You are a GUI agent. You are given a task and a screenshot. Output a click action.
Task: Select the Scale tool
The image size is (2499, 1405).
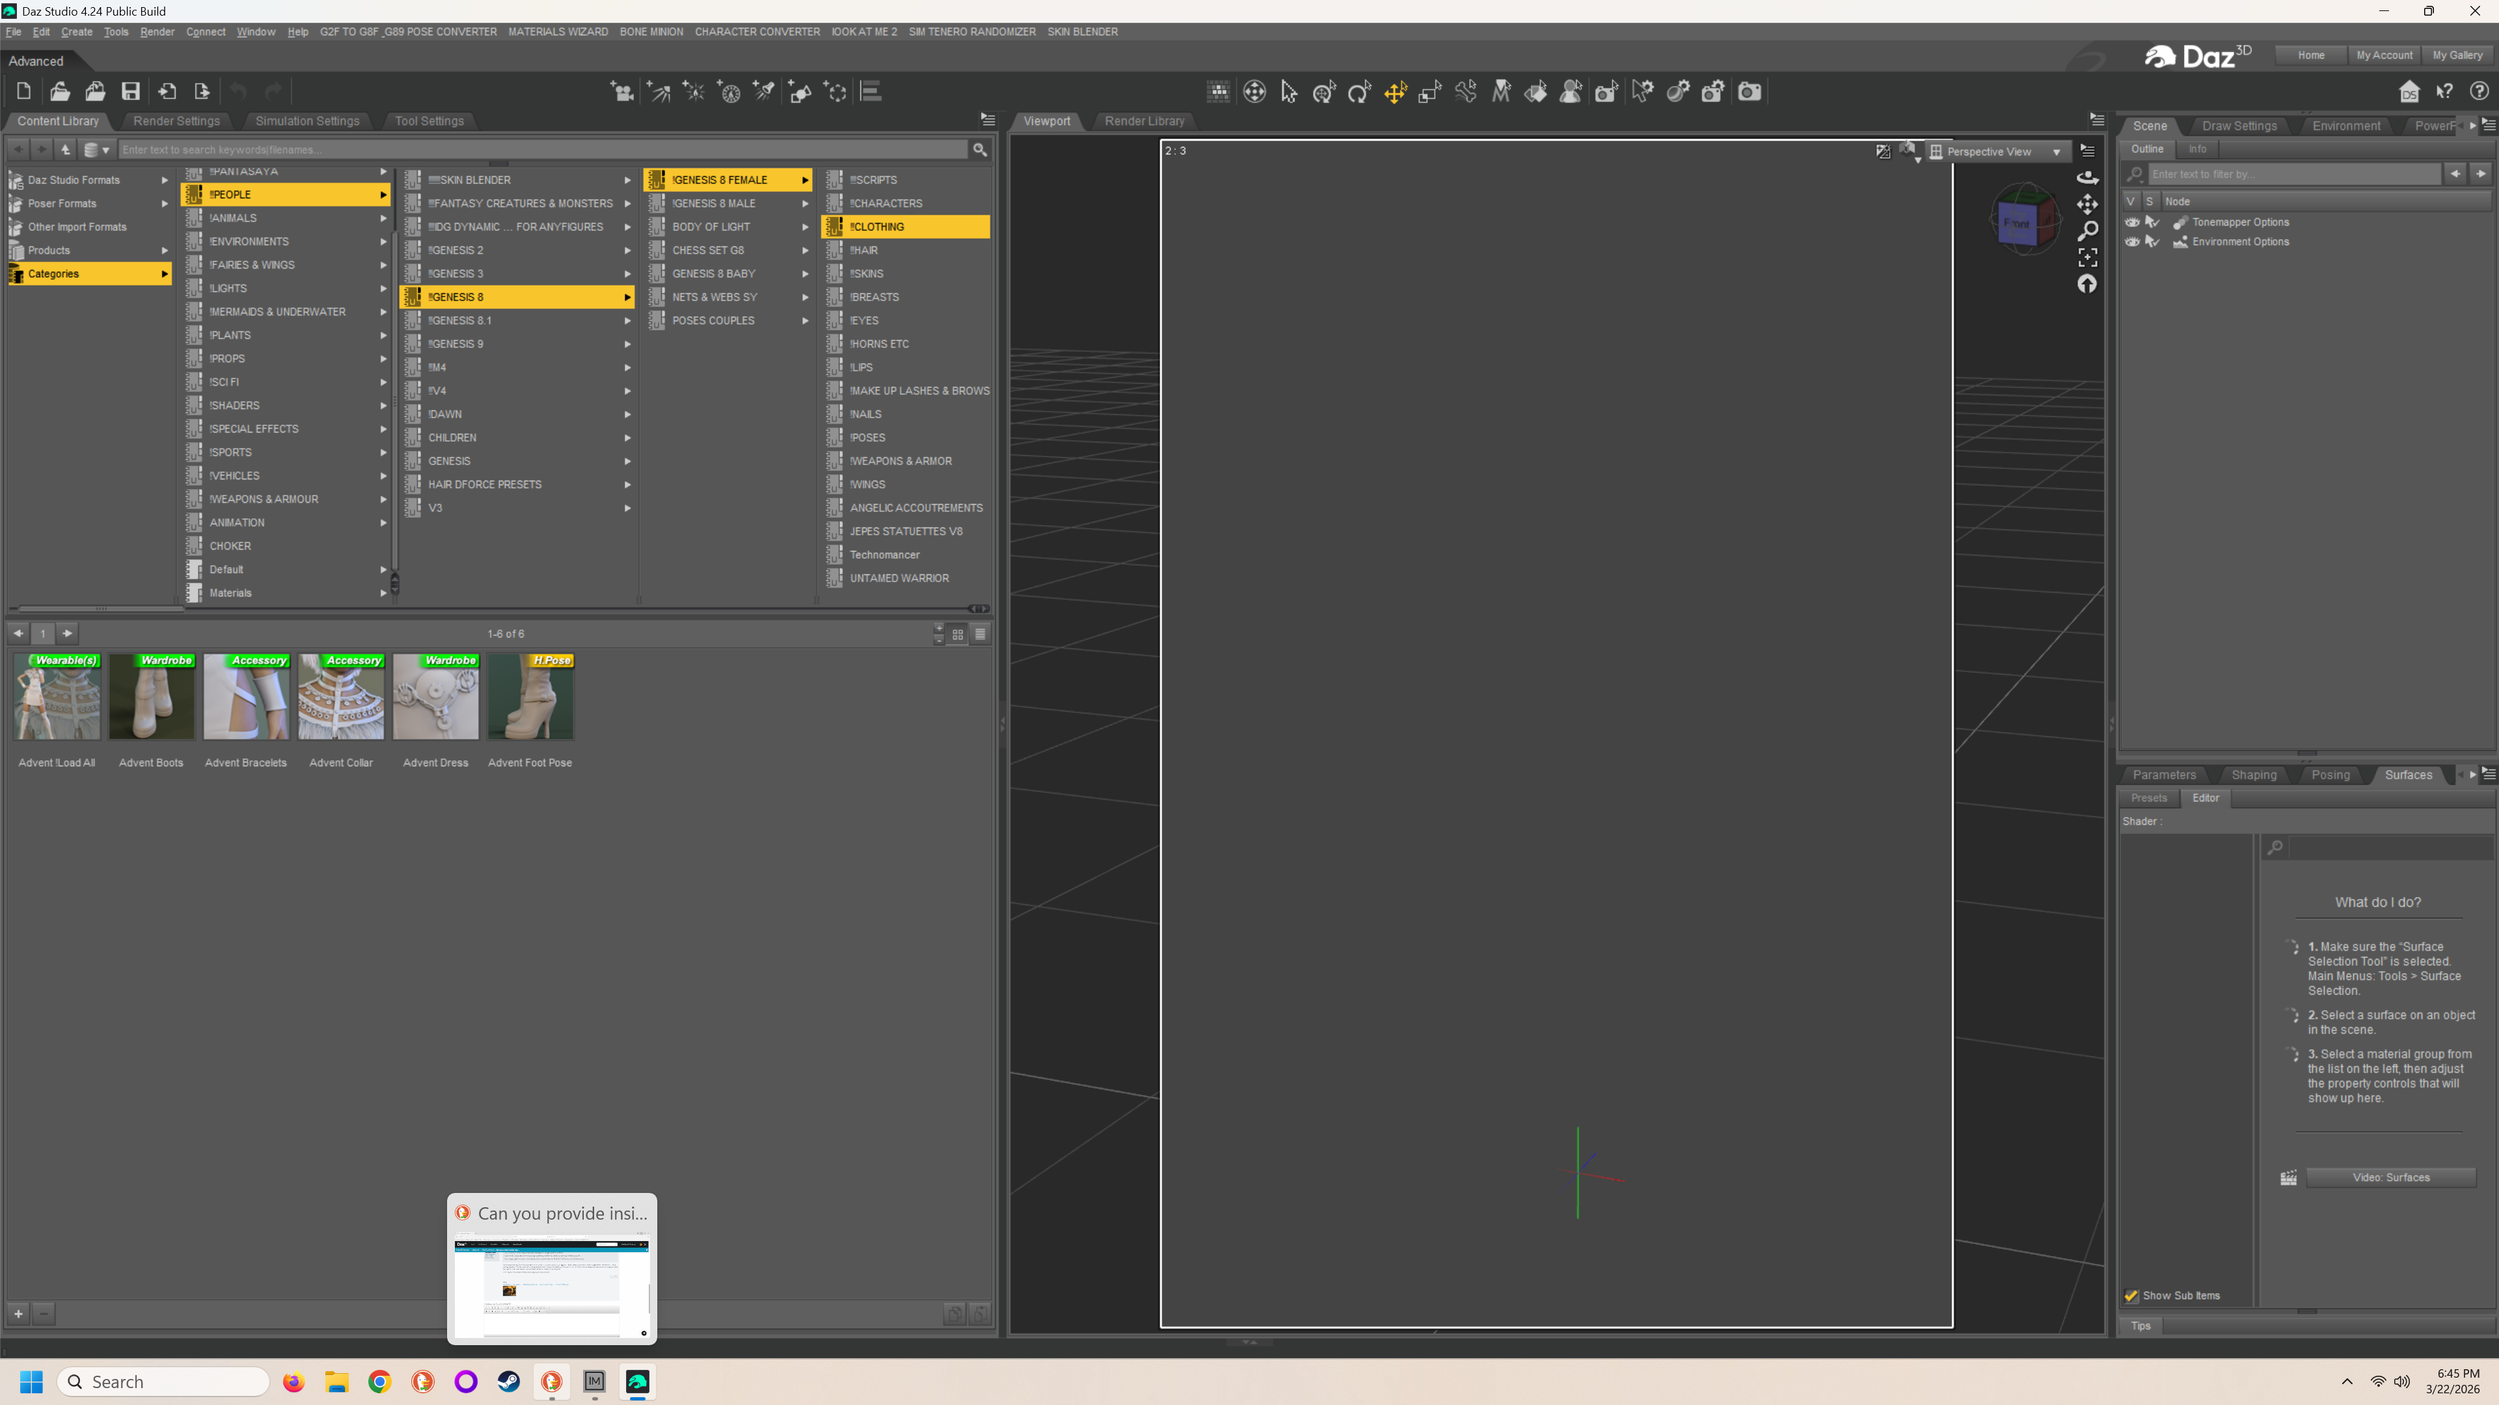tap(1429, 92)
